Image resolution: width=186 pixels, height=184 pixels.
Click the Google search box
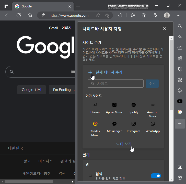pos(40,72)
